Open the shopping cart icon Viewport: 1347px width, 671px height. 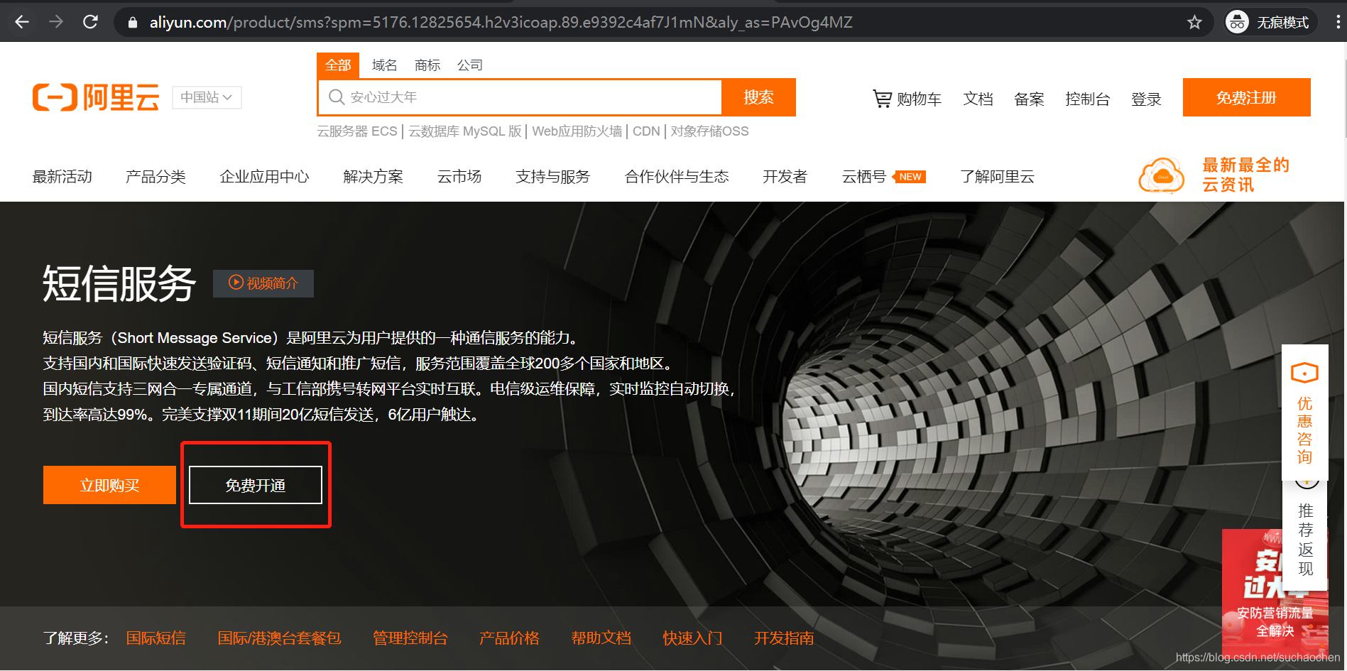point(882,99)
